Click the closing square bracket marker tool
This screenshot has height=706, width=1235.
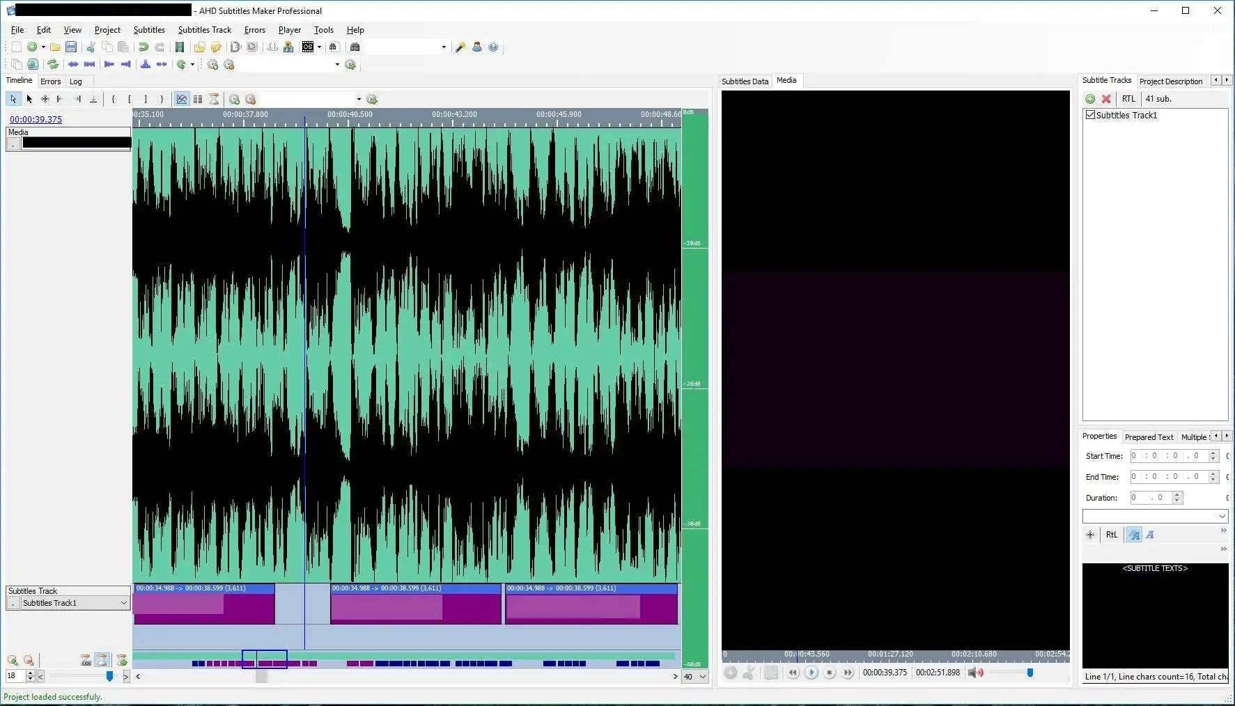(146, 99)
